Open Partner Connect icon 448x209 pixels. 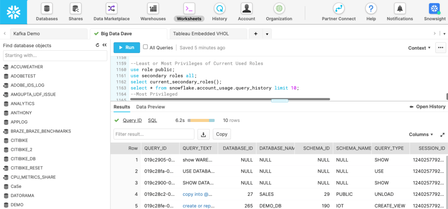click(339, 9)
